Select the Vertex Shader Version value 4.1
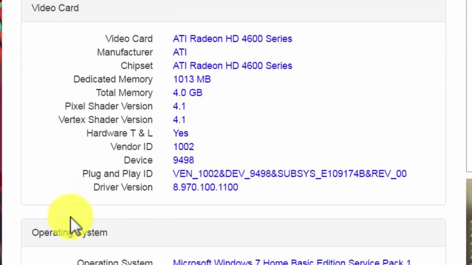 pos(179,120)
